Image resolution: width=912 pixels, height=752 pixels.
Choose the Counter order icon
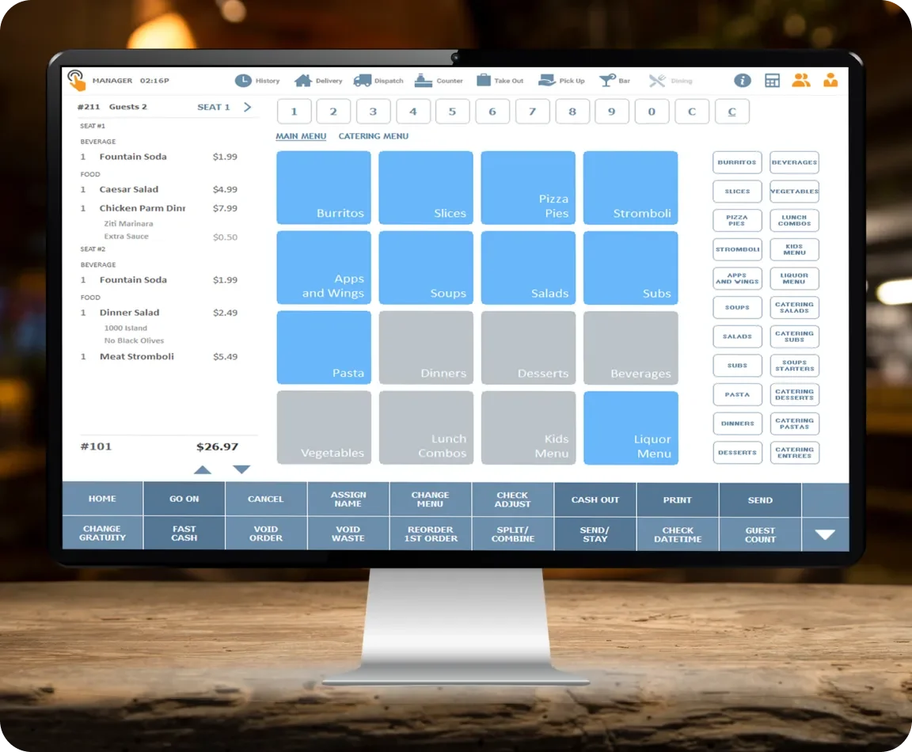coord(424,81)
